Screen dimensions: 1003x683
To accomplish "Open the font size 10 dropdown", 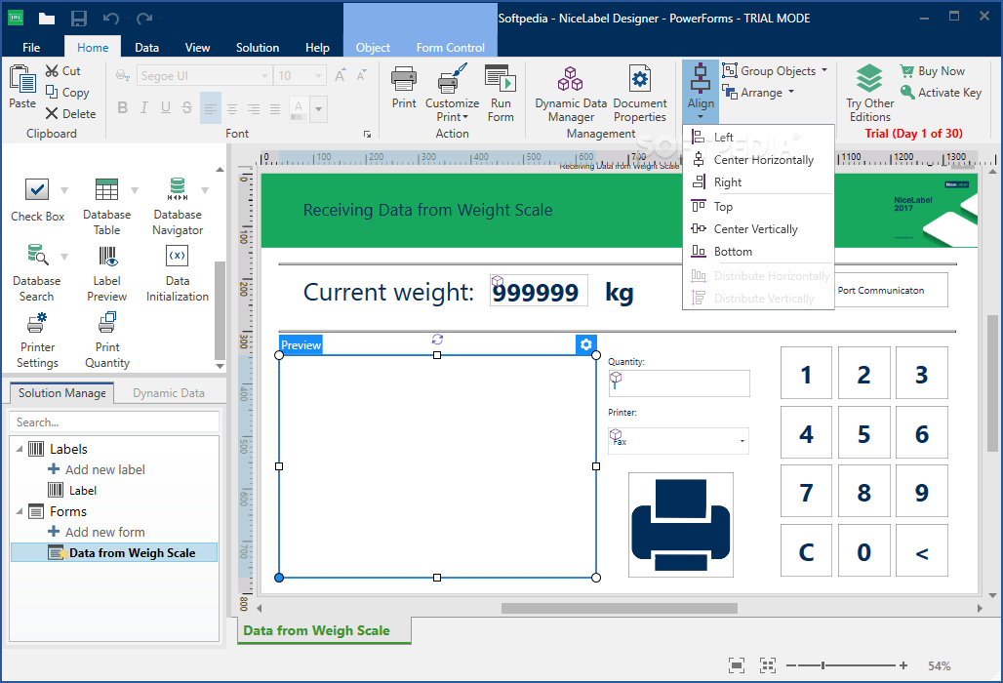I will coord(318,76).
